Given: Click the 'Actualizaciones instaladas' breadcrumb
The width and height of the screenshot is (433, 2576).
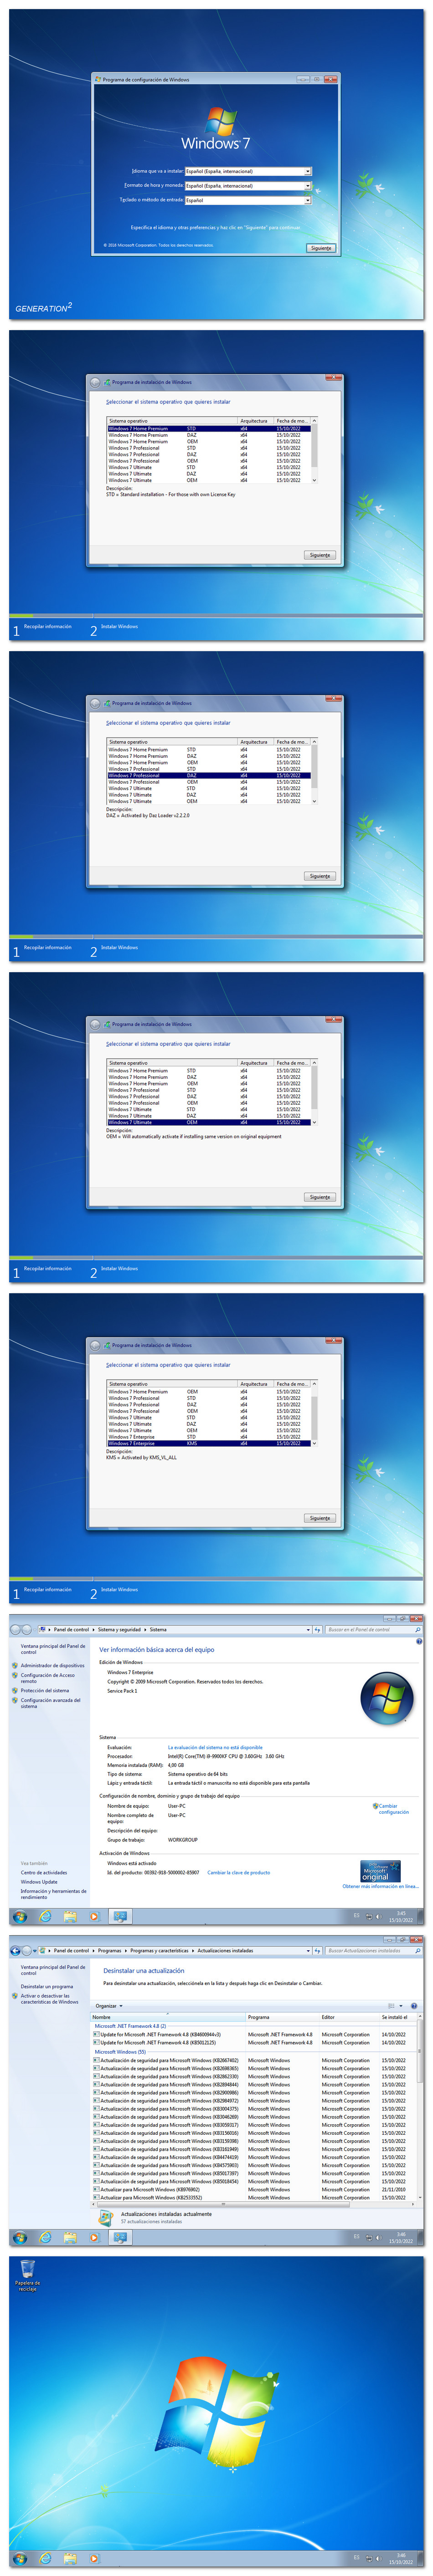Looking at the screenshot, I should 225,1950.
